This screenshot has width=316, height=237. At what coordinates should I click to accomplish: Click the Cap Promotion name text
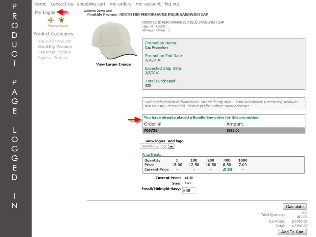point(156,47)
